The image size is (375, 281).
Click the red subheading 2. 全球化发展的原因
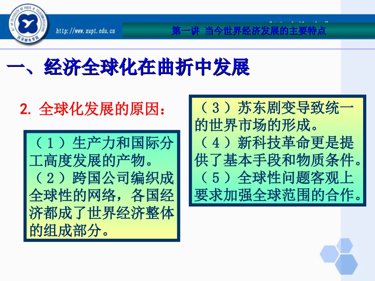tap(92, 109)
